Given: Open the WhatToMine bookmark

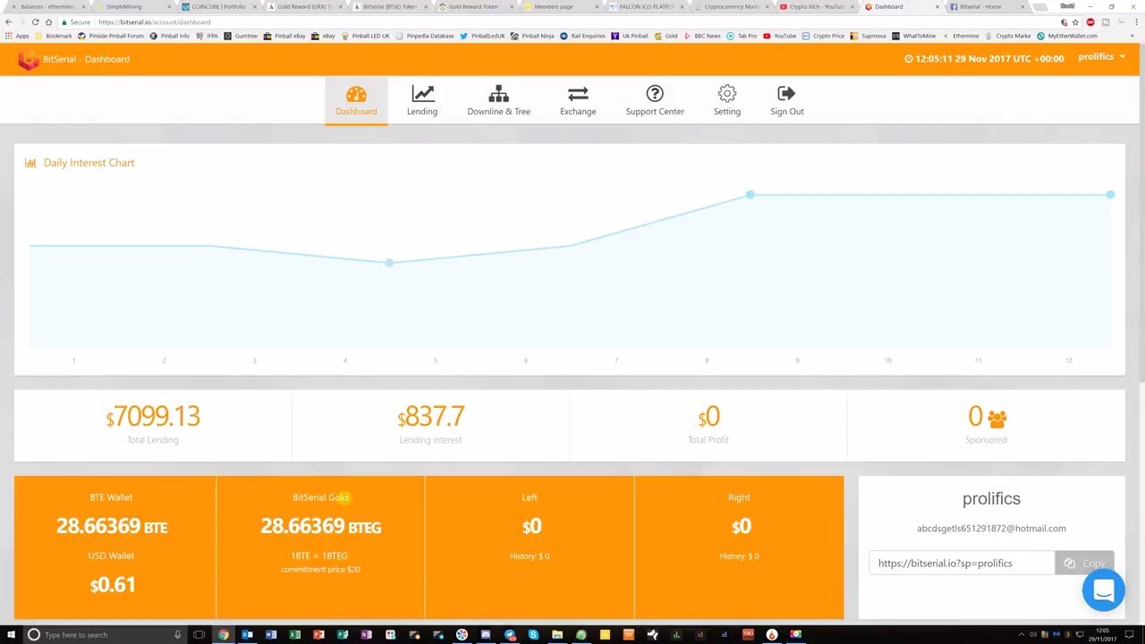Looking at the screenshot, I should pos(913,36).
